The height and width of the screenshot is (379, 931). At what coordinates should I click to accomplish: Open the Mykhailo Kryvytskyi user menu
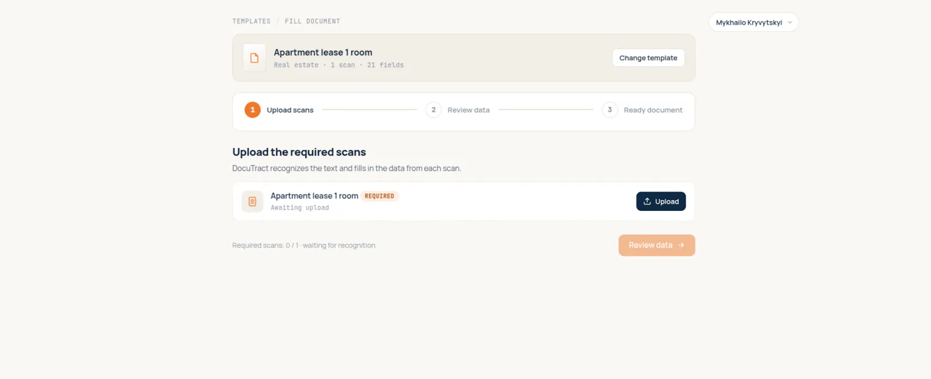(754, 22)
